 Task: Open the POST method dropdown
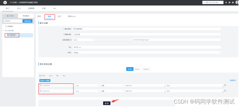pos(84,40)
